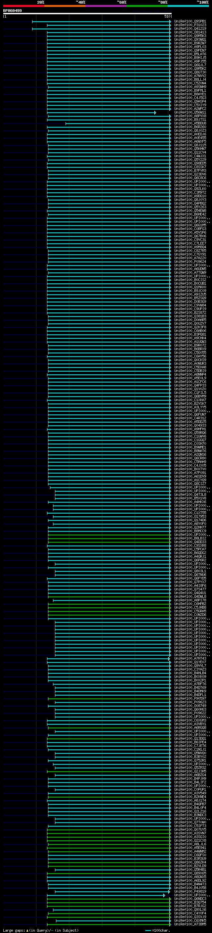
Task: Select the UniRef100_Q8GT30 label
Action: pyautogui.click(x=190, y=72)
